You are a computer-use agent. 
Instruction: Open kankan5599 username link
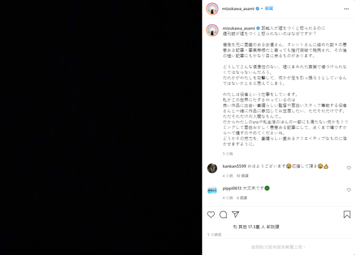[x=234, y=166]
